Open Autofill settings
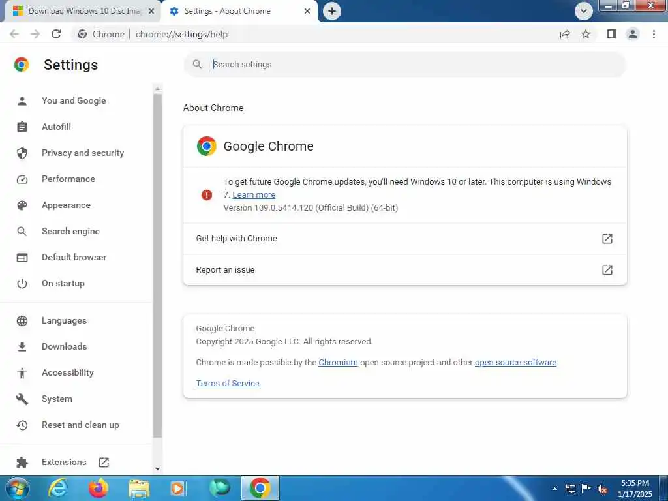Viewport: 668px width, 501px height. click(x=56, y=127)
